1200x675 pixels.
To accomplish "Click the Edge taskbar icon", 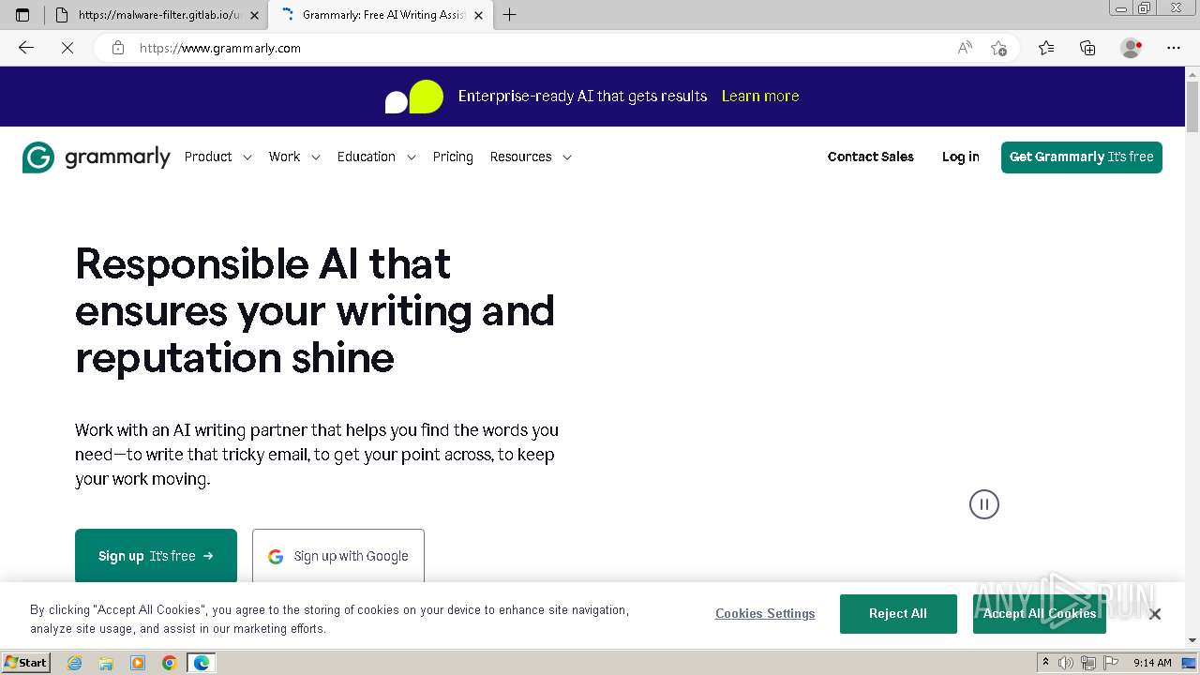I will pyautogui.click(x=202, y=663).
